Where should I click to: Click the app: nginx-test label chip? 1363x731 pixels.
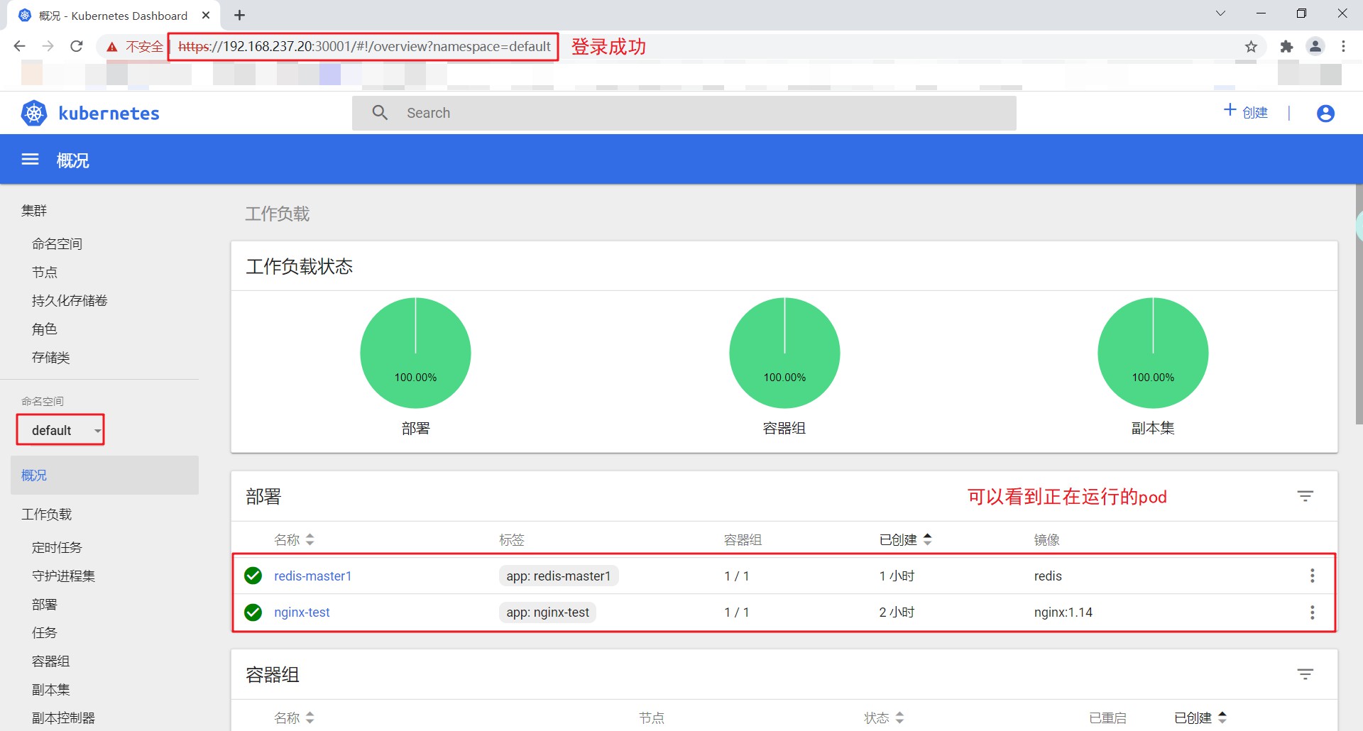pos(547,612)
